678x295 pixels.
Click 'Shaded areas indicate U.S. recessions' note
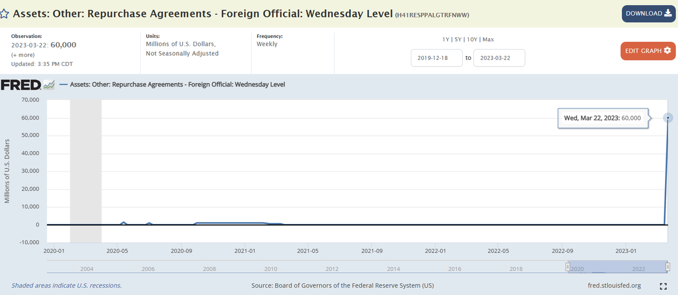click(67, 285)
